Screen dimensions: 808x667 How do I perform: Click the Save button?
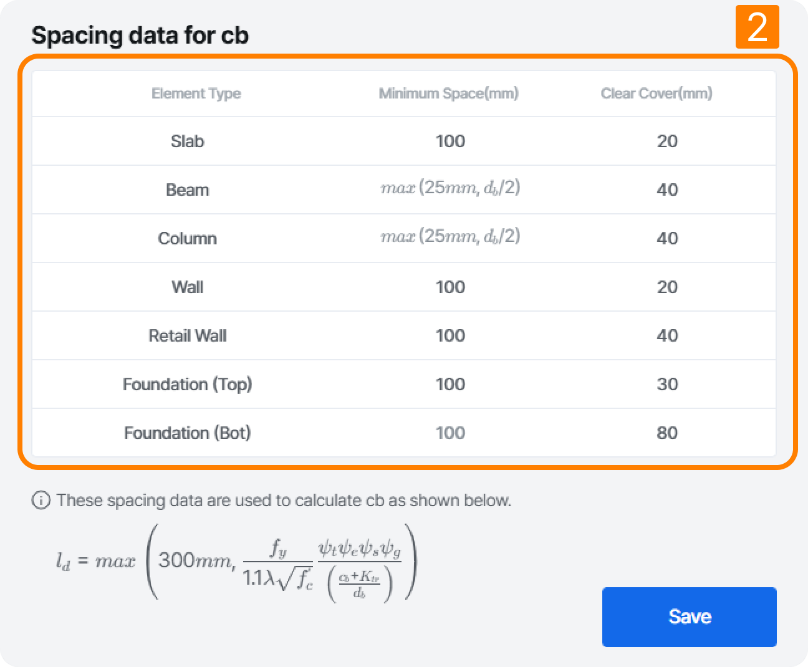(x=689, y=617)
